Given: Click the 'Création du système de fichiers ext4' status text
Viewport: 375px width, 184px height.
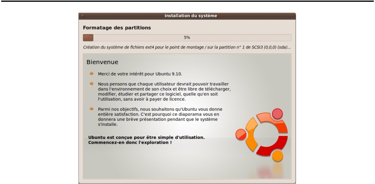Looking at the screenshot, I should 187,47.
